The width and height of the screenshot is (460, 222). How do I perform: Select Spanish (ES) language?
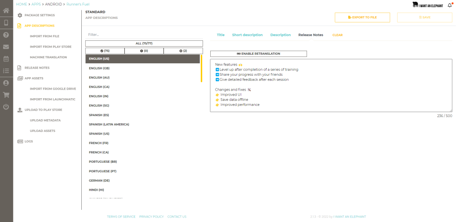pos(142,115)
